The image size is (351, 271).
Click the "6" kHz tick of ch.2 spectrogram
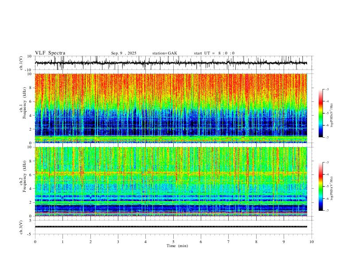(31, 175)
